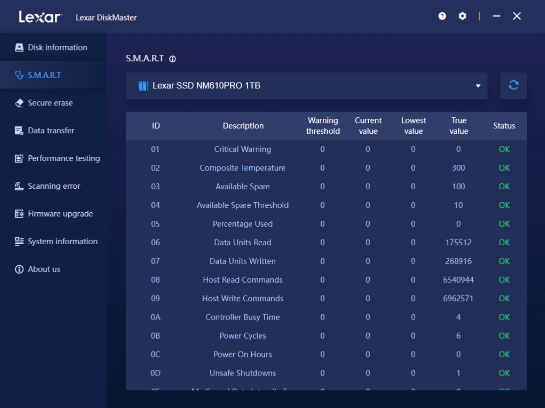The image size is (545, 408).
Task: Select the Power On Hours description
Action: (243, 355)
